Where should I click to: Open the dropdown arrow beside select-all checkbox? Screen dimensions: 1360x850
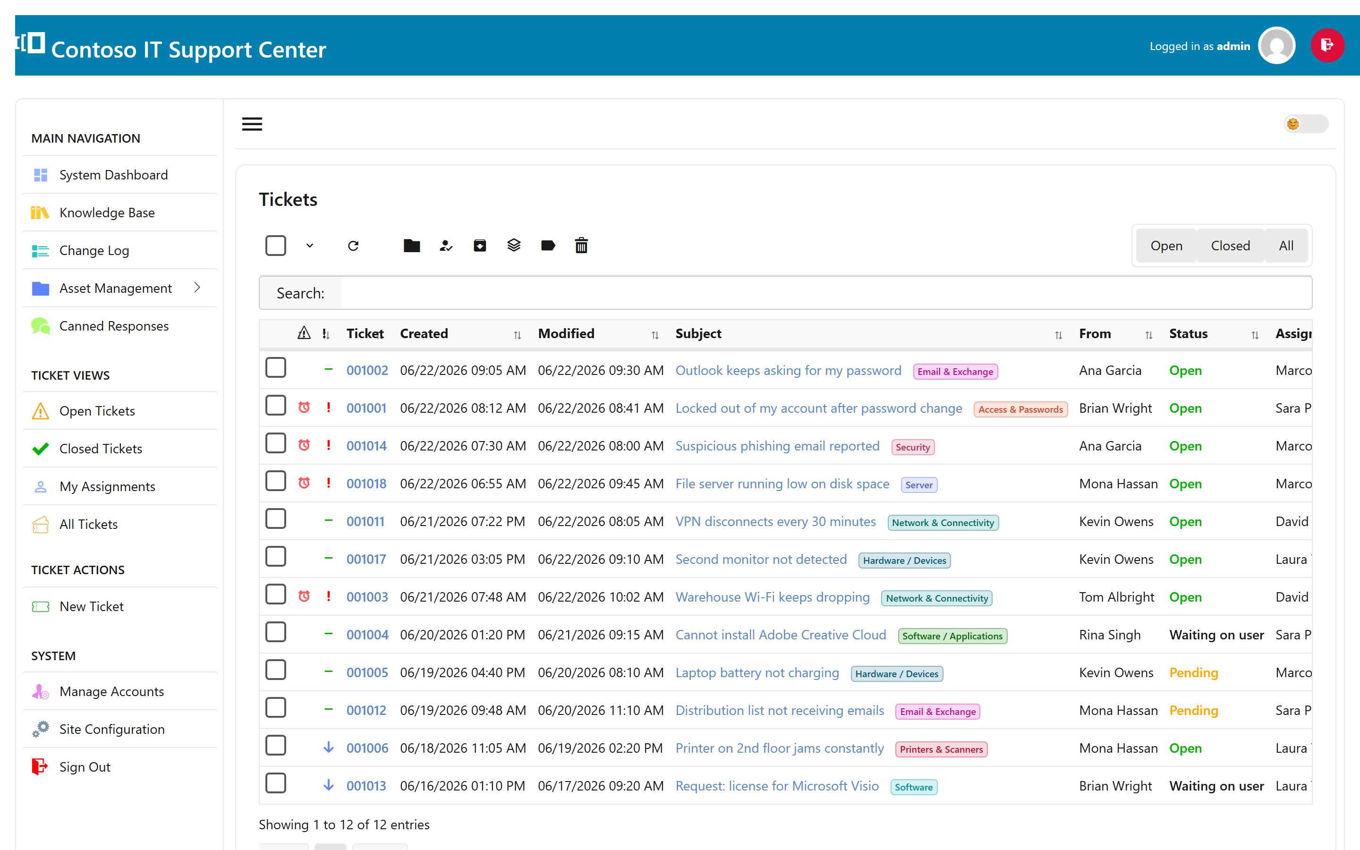pos(310,246)
